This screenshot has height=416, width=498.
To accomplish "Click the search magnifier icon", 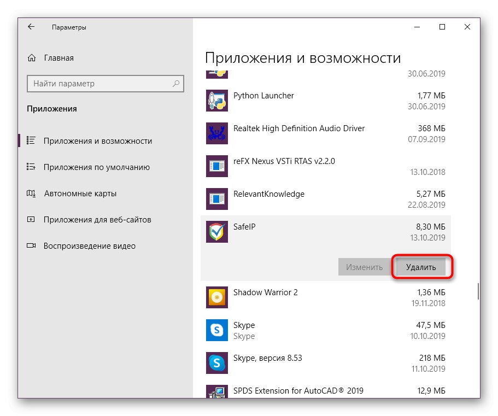I will [176, 84].
